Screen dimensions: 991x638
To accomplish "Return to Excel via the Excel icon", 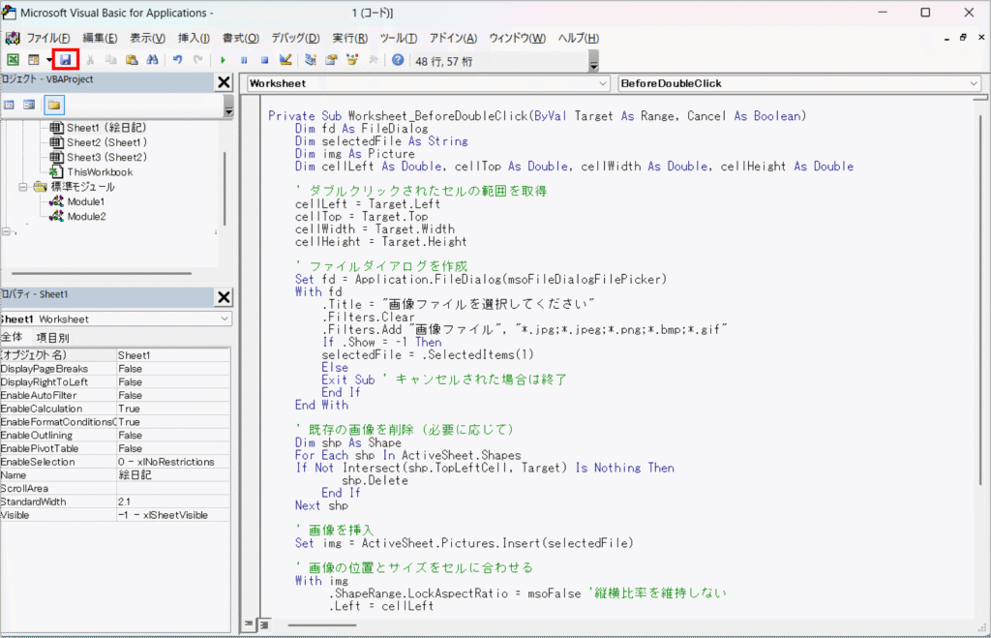I will click(x=14, y=60).
